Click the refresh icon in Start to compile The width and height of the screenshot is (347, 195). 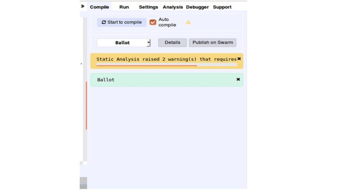pyautogui.click(x=104, y=23)
